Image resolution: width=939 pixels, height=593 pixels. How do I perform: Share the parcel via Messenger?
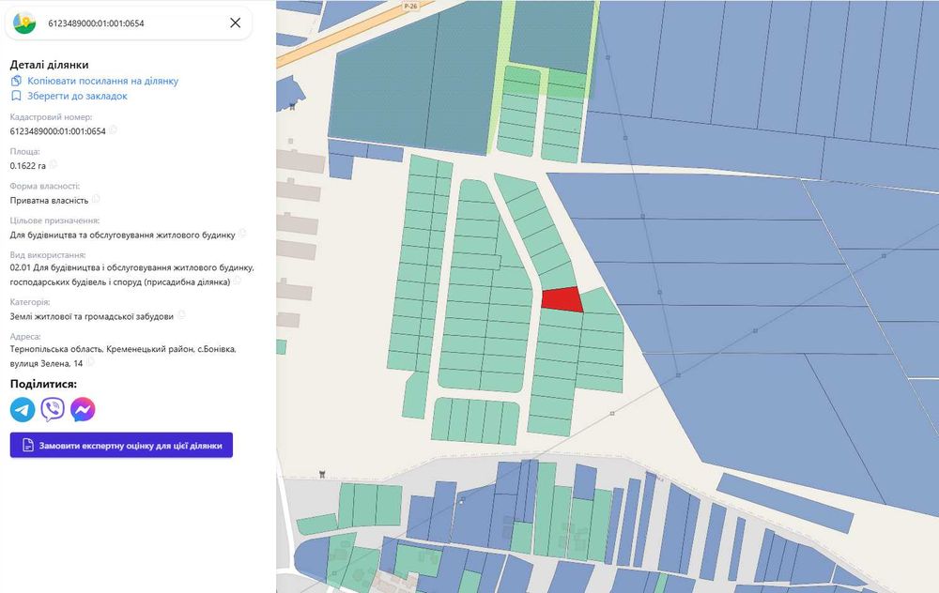pyautogui.click(x=83, y=409)
